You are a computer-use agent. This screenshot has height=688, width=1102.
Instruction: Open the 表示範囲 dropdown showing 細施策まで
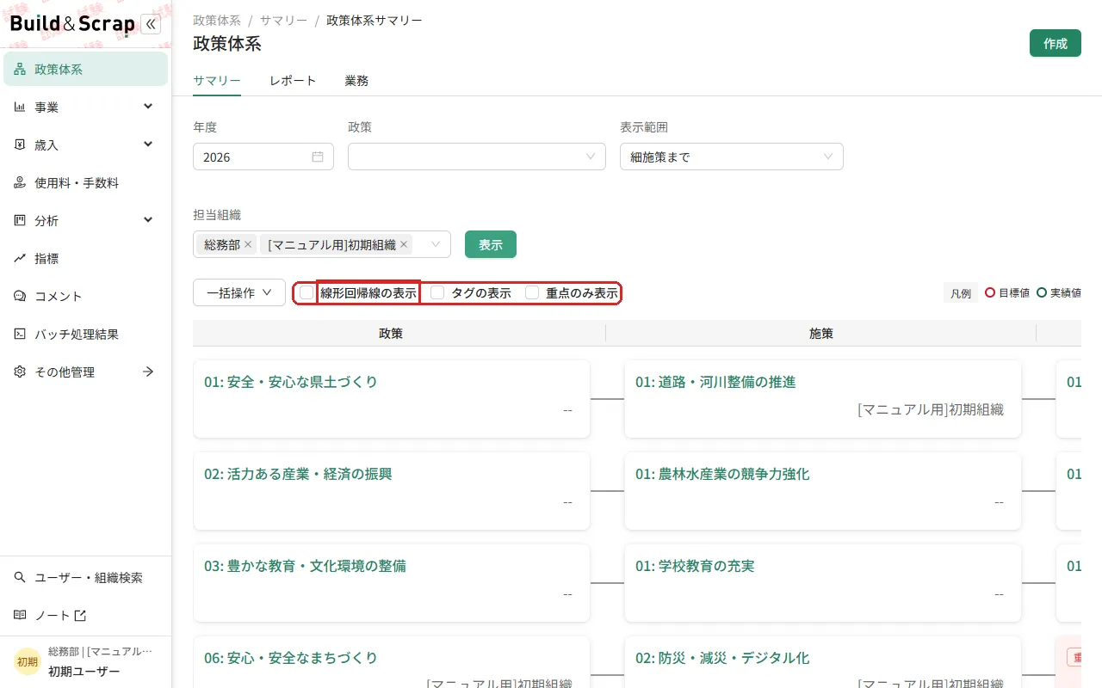(x=732, y=157)
